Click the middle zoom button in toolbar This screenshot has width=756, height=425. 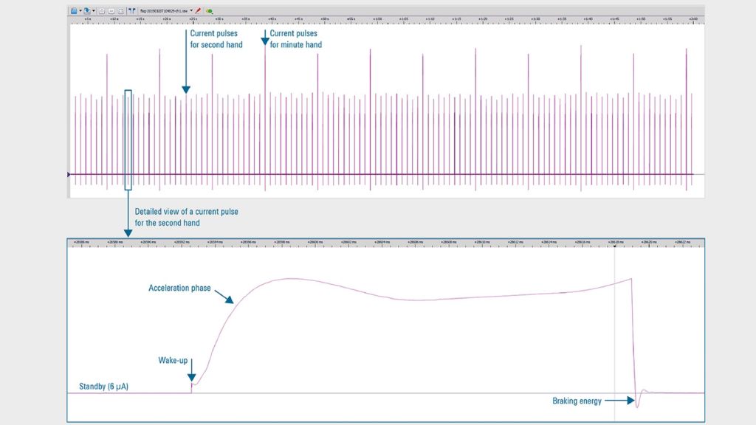tap(111, 11)
